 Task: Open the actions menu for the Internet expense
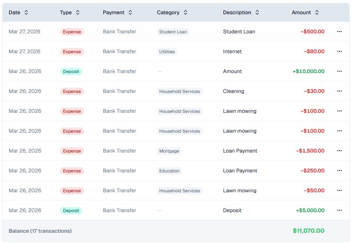[x=339, y=51]
